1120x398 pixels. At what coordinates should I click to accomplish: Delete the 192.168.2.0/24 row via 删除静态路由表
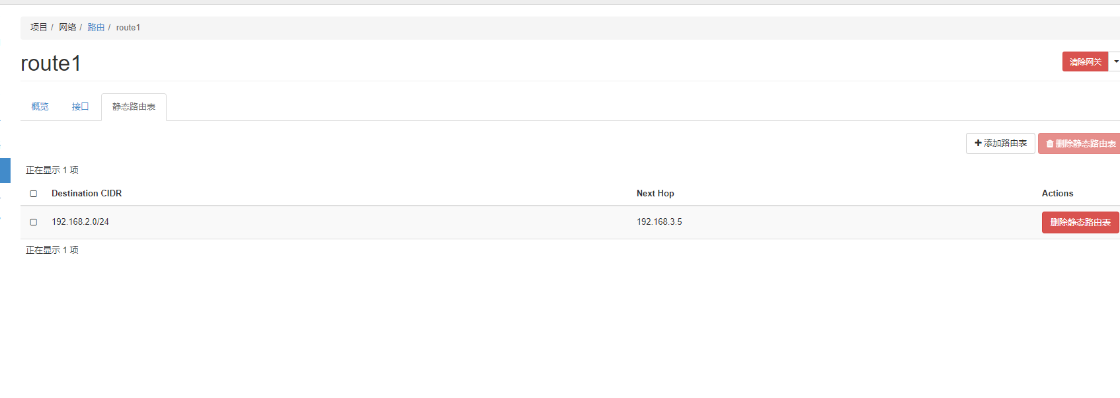[1080, 222]
